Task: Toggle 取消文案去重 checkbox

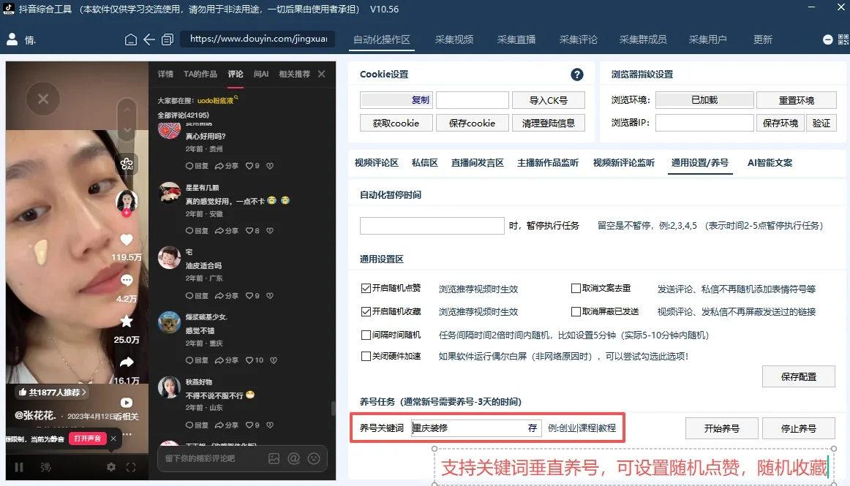Action: (576, 288)
